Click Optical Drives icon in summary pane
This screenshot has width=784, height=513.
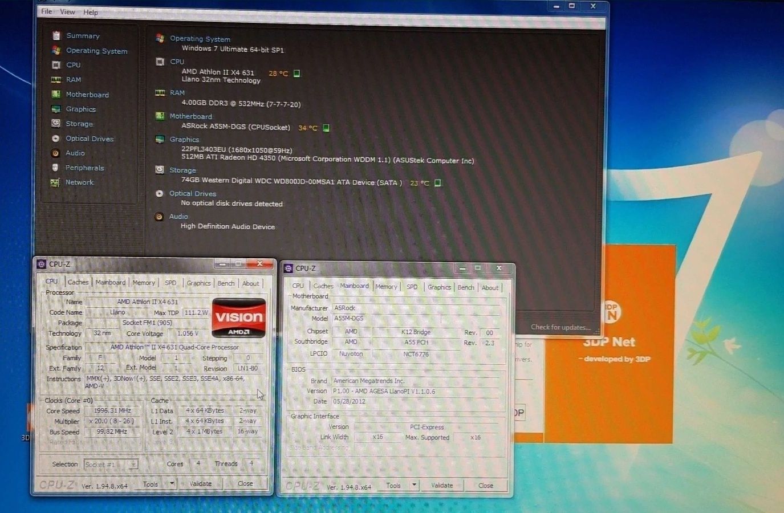point(160,193)
